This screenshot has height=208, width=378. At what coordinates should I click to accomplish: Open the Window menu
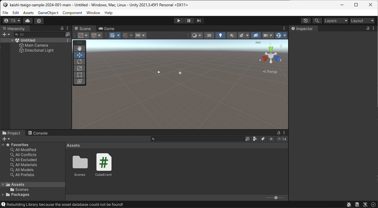click(x=93, y=13)
